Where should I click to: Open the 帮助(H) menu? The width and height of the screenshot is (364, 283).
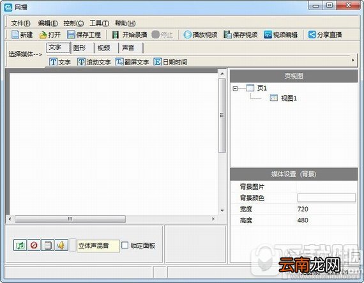(x=125, y=23)
